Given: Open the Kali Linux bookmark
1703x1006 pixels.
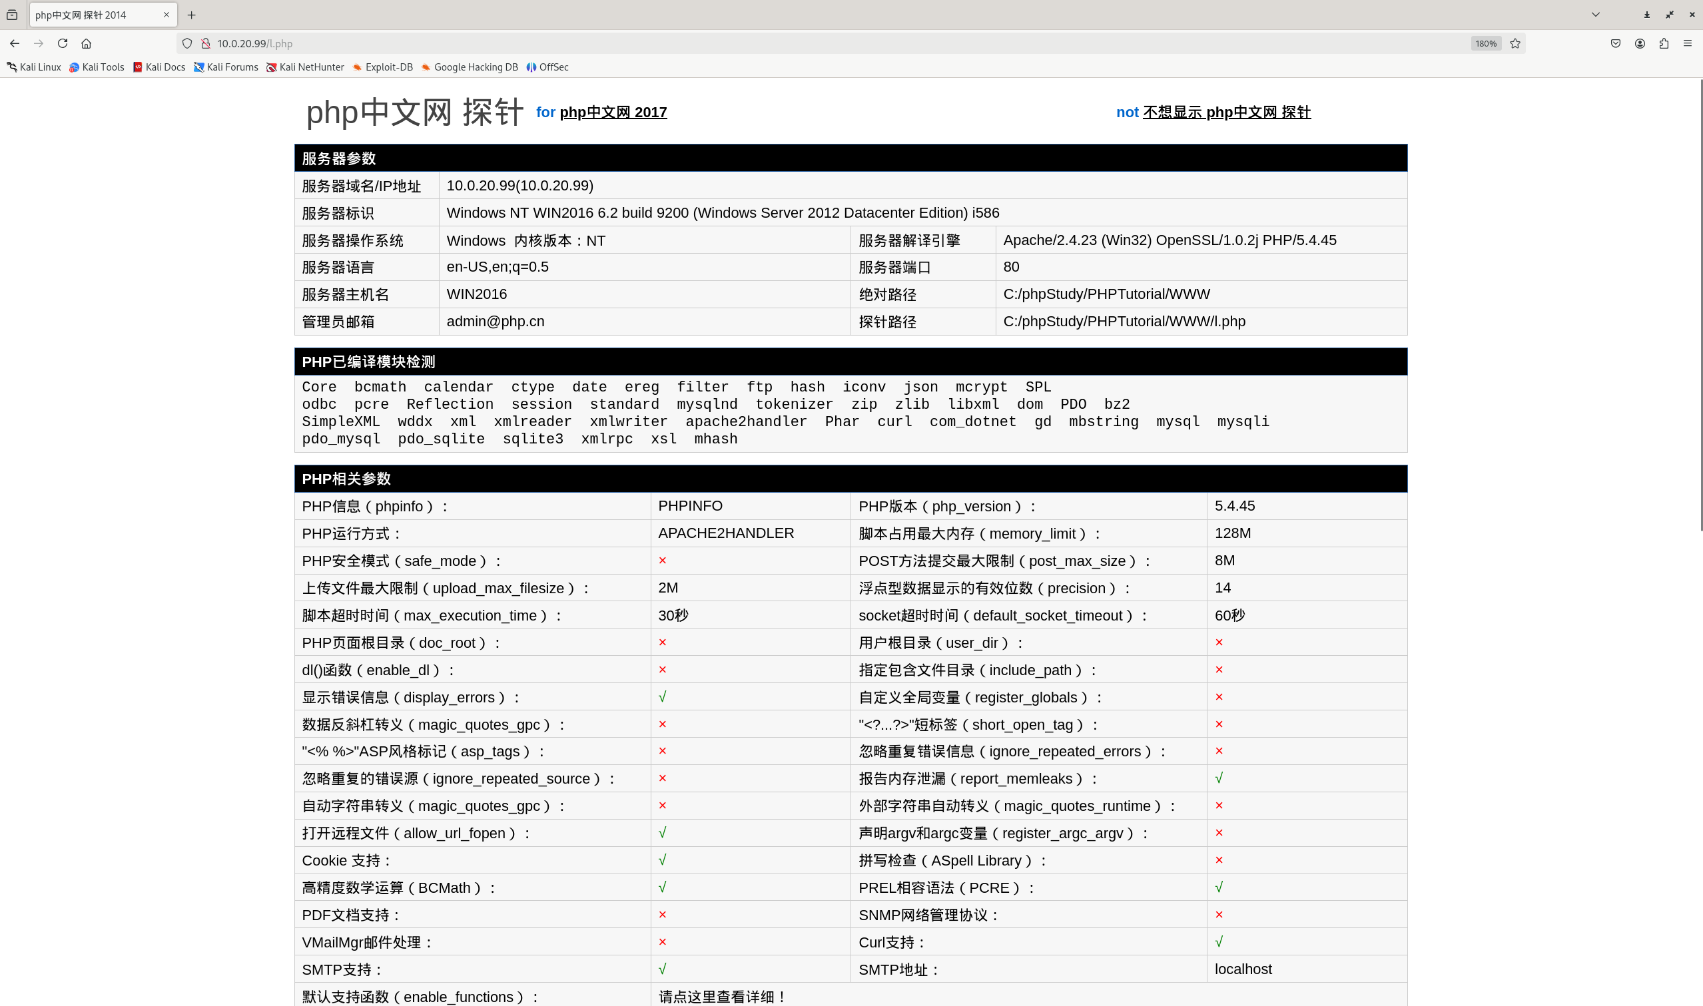Looking at the screenshot, I should click(x=34, y=67).
